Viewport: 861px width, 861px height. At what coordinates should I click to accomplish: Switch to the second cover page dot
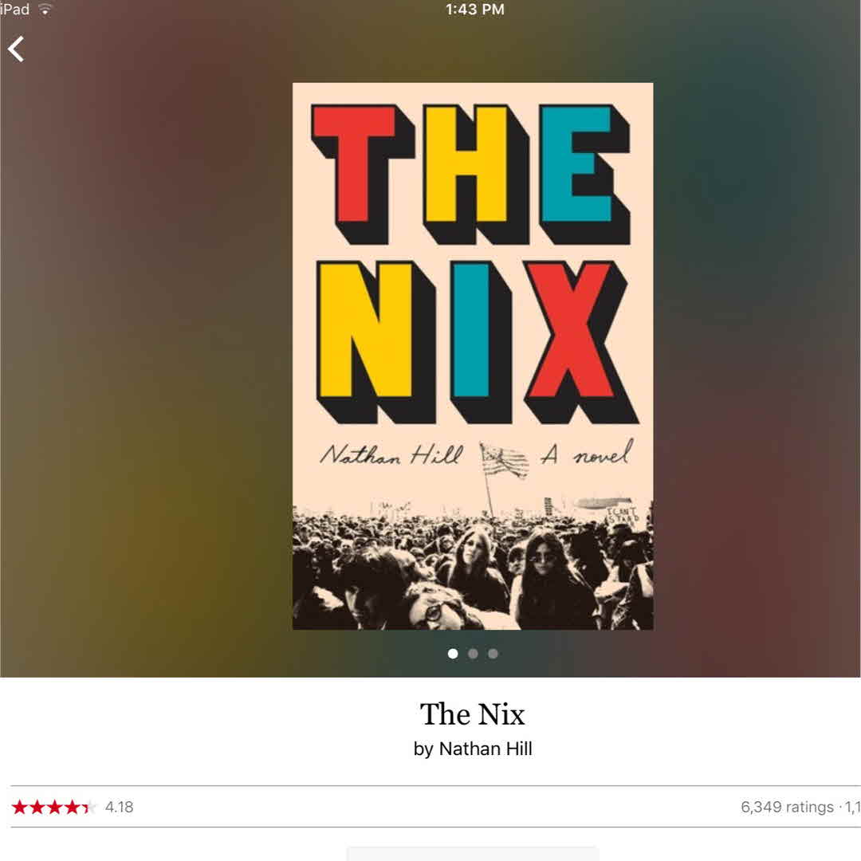coord(473,654)
